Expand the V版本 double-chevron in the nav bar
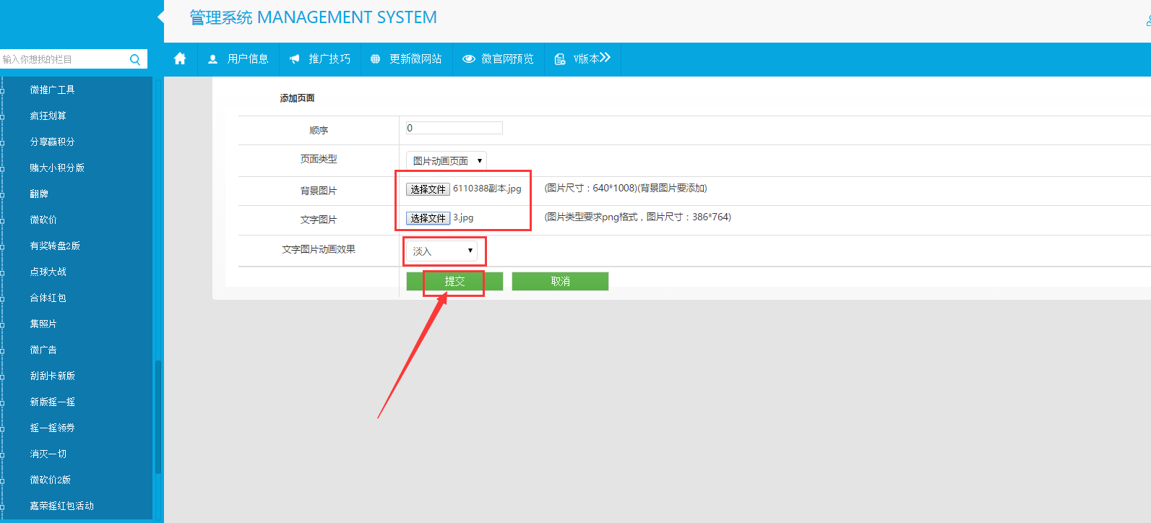This screenshot has height=523, width=1151. point(605,58)
